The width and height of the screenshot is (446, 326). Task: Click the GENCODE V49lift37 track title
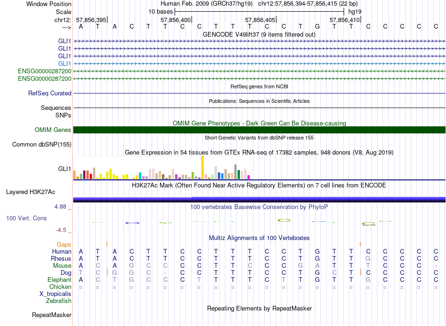[x=259, y=34]
